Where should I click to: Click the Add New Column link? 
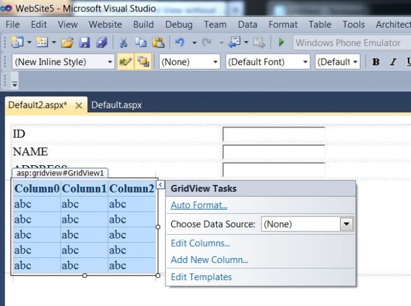(209, 259)
